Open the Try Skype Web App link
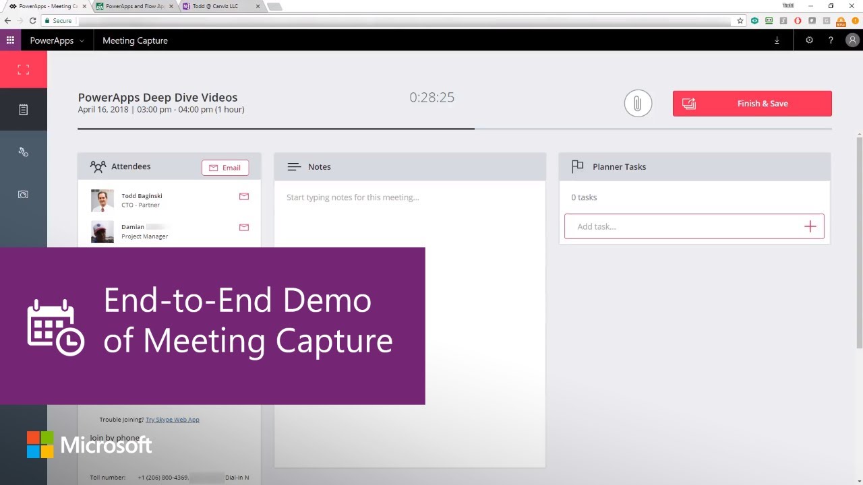 (173, 420)
